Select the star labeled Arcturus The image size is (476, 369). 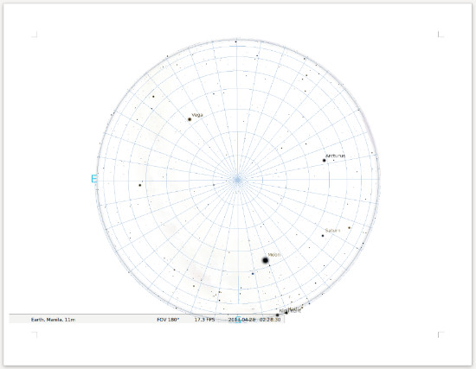[325, 161]
